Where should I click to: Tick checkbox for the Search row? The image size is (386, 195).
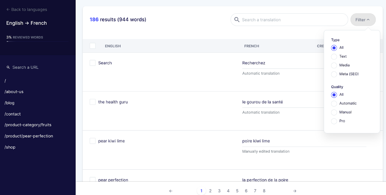tap(92, 63)
